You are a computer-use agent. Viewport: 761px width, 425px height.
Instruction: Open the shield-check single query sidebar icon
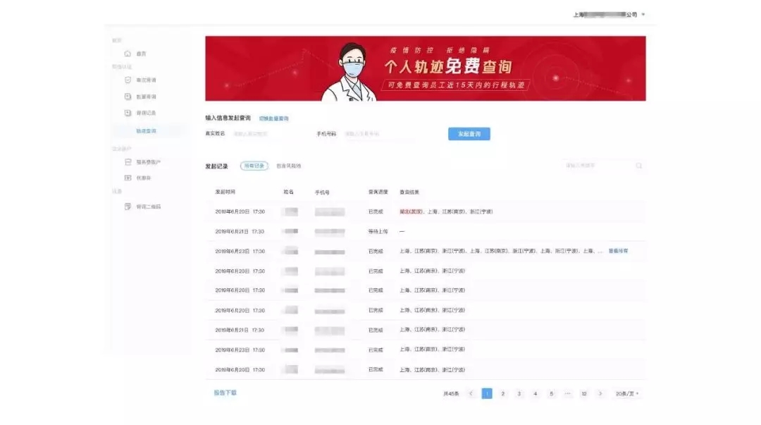pyautogui.click(x=128, y=80)
